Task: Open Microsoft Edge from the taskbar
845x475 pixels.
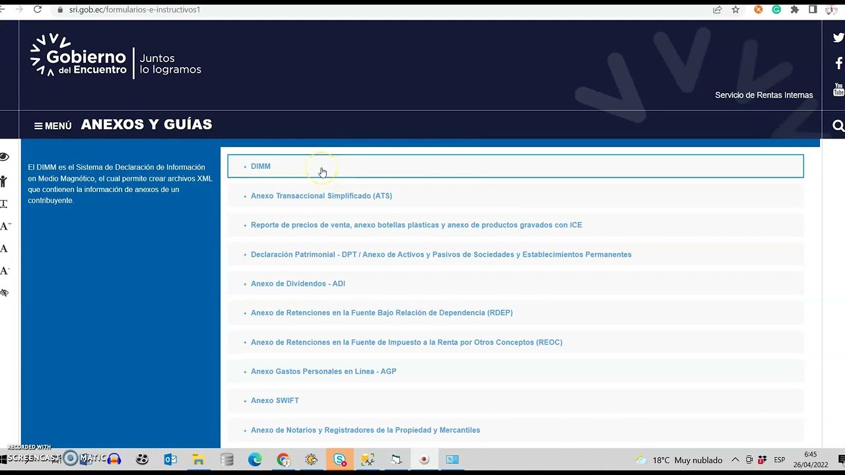Action: coord(255,460)
